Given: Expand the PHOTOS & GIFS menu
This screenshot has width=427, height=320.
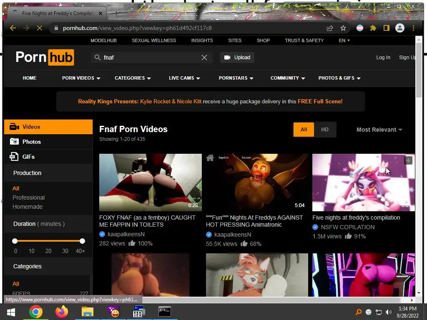Looking at the screenshot, I should tap(339, 78).
